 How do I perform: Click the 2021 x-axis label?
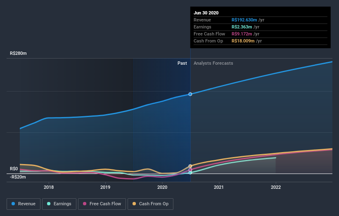coord(219,187)
